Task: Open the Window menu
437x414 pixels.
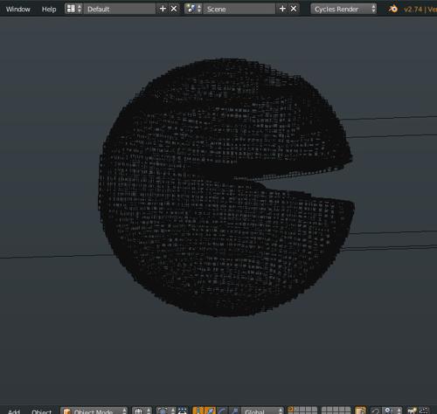Action: point(18,9)
